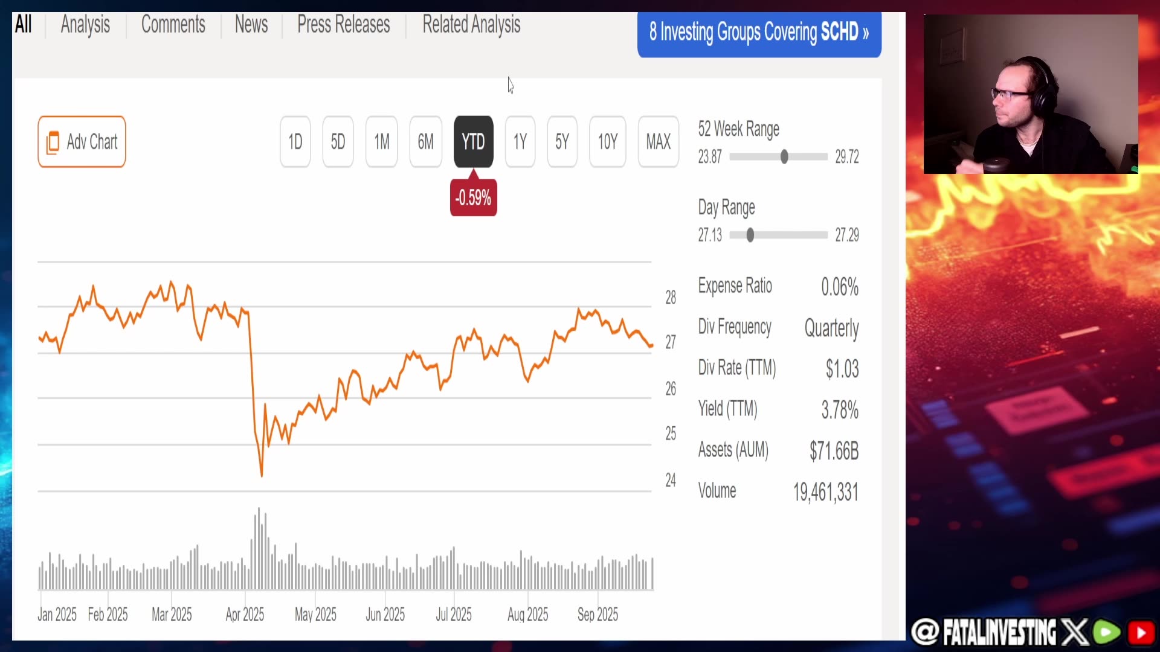Open the Comments tab
Image resolution: width=1160 pixels, height=652 pixels.
tap(173, 25)
